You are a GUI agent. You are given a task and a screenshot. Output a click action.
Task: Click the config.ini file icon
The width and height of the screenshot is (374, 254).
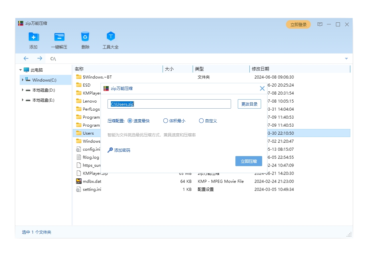click(x=78, y=149)
